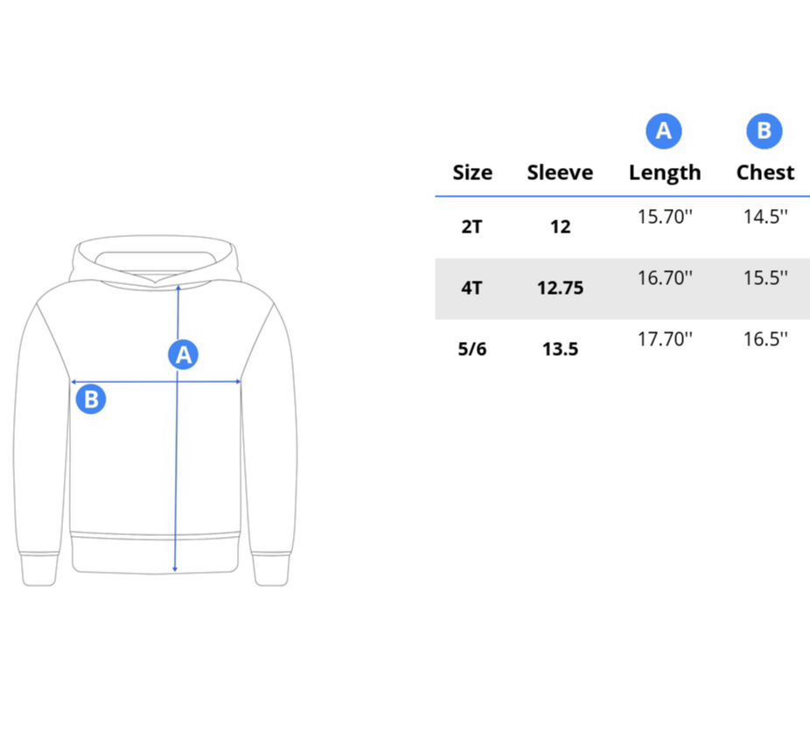
Task: Select the Length column header
Action: [x=665, y=173]
